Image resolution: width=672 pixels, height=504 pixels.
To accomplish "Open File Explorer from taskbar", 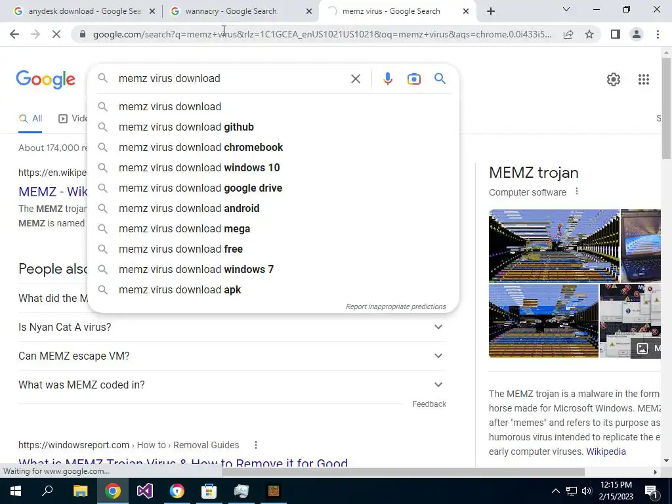I will point(80,491).
